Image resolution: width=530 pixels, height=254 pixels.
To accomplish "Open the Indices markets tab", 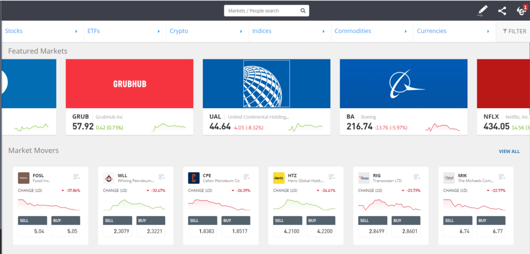I will (x=261, y=31).
